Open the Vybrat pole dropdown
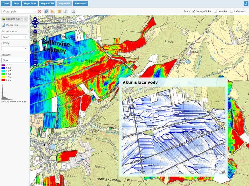This screenshot has height=186, width=249. 19,11
